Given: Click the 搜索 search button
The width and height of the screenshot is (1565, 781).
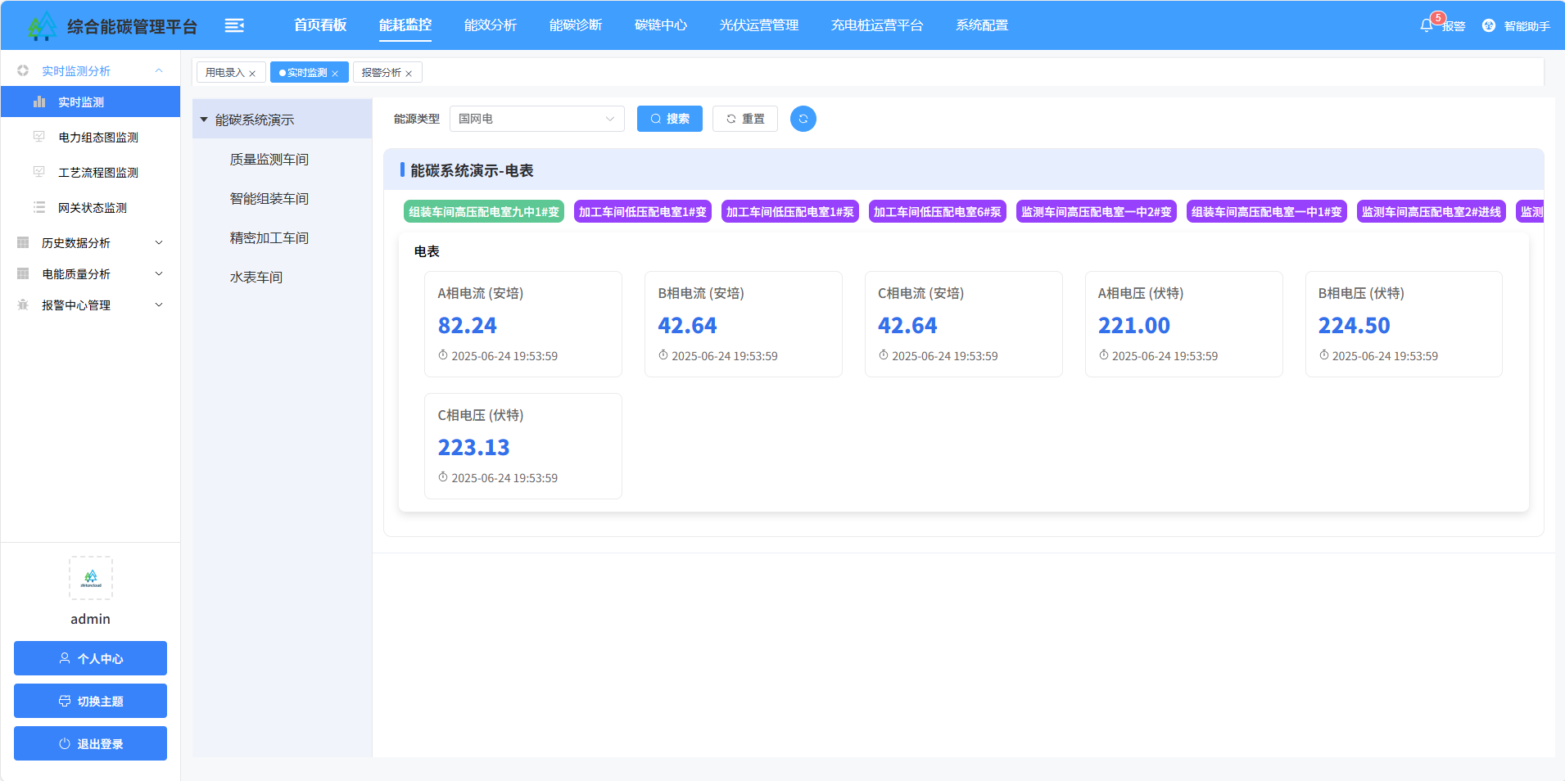Looking at the screenshot, I should pyautogui.click(x=669, y=119).
